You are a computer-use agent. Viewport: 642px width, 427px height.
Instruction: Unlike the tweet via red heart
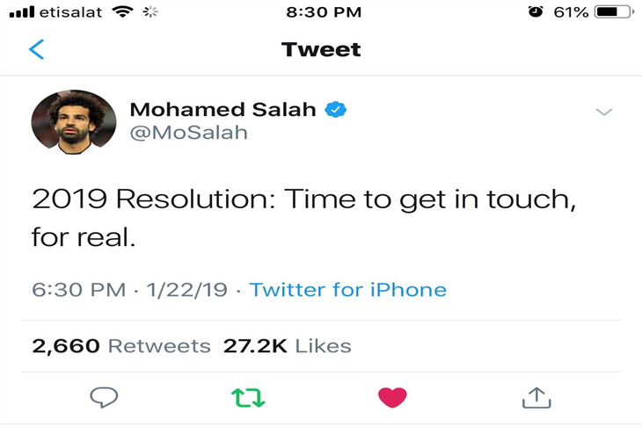pyautogui.click(x=392, y=397)
